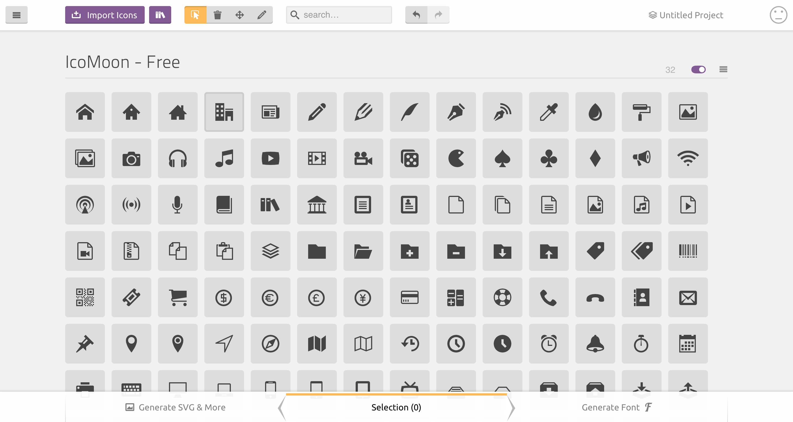Image resolution: width=793 pixels, height=422 pixels.
Task: Switch to the Selection (0) tab
Action: click(x=396, y=407)
